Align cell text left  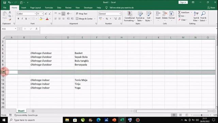click(56, 19)
